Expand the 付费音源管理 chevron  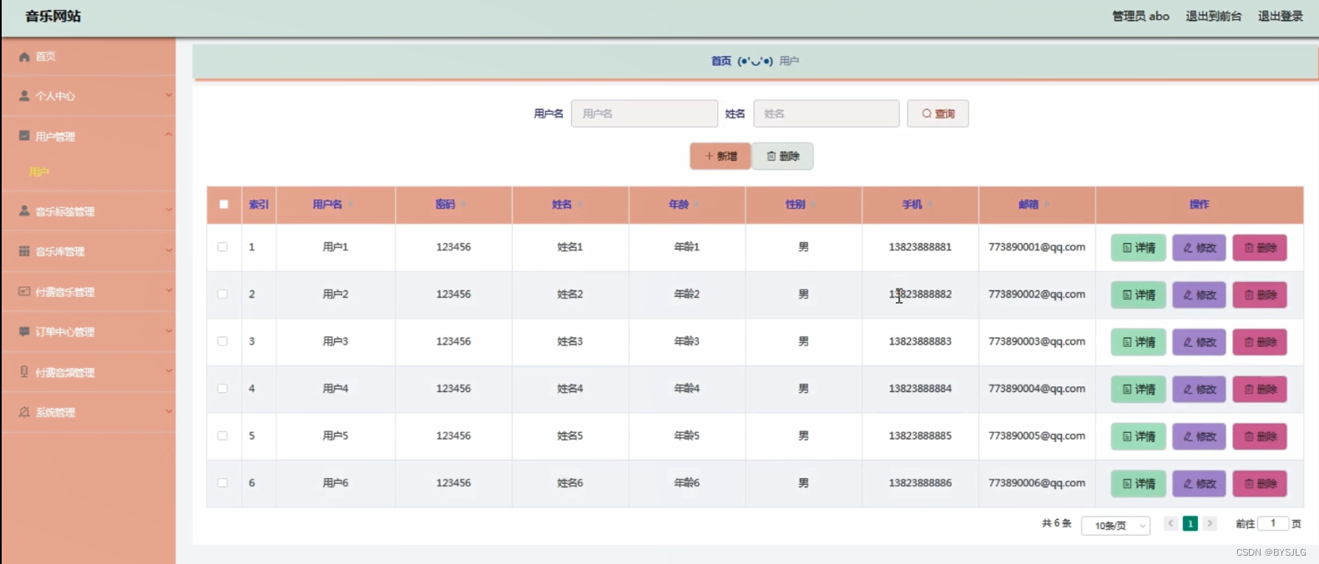tap(169, 370)
